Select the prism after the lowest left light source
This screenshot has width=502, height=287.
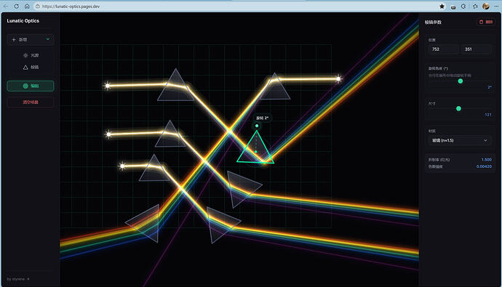pos(154,172)
